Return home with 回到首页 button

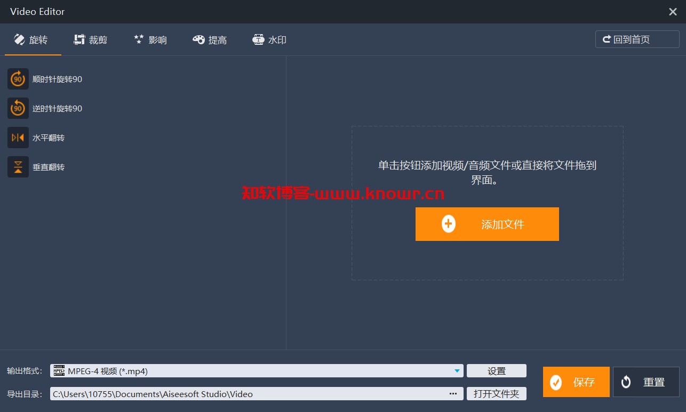[637, 39]
